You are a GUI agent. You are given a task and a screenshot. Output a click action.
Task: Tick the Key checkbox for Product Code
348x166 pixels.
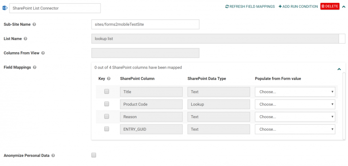pos(106,104)
